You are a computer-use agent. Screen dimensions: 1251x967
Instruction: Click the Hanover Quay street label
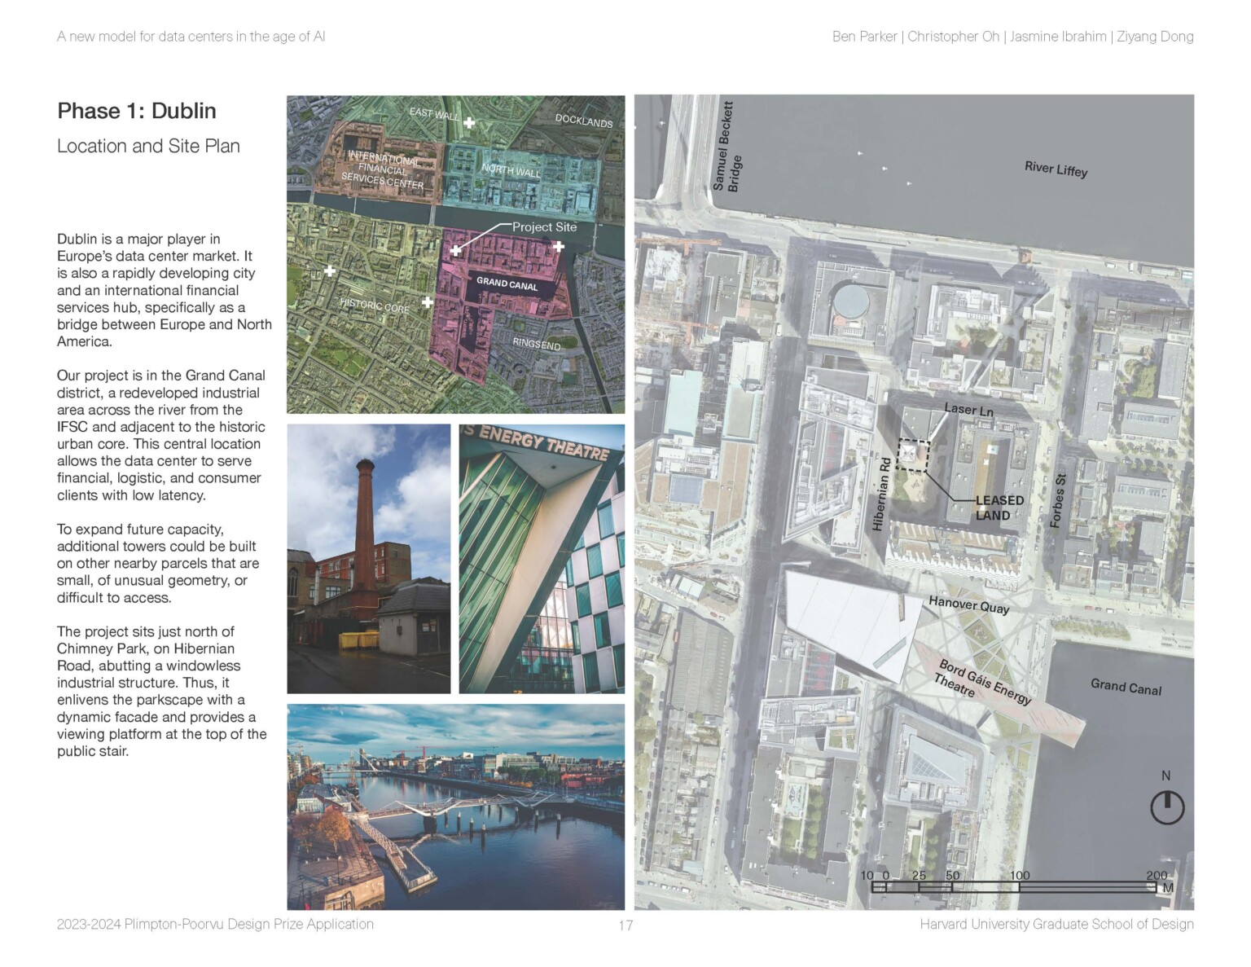pyautogui.click(x=968, y=605)
